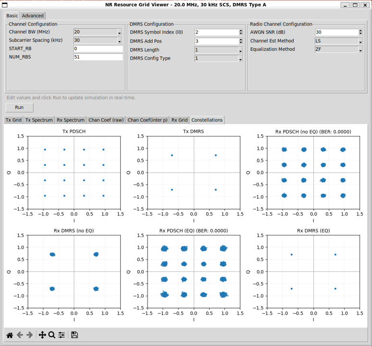
Task: Open the Subcarrier Spacing (kHz) dropdown
Action: coord(119,41)
